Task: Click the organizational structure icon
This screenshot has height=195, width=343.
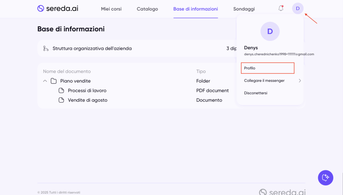Action: click(46, 48)
